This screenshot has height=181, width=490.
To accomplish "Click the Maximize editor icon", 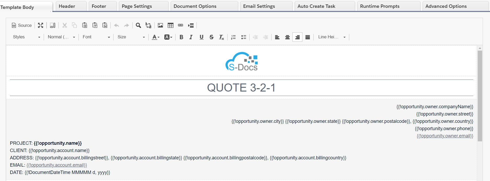I will tap(41, 25).
